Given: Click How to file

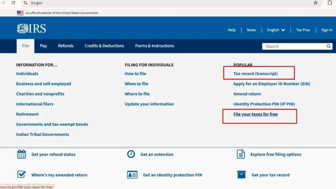Looking at the screenshot, I should 136,73.
